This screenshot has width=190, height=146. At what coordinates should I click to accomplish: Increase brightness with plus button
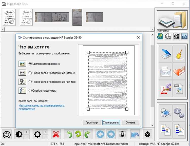[45, 132]
